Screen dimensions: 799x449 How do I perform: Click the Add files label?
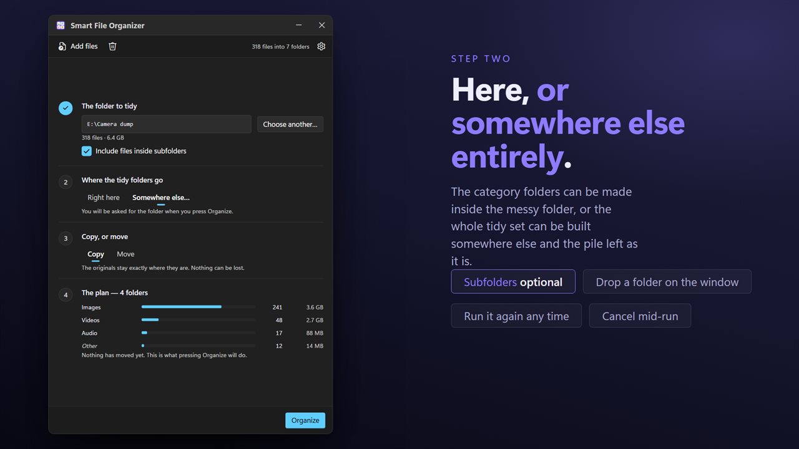84,46
